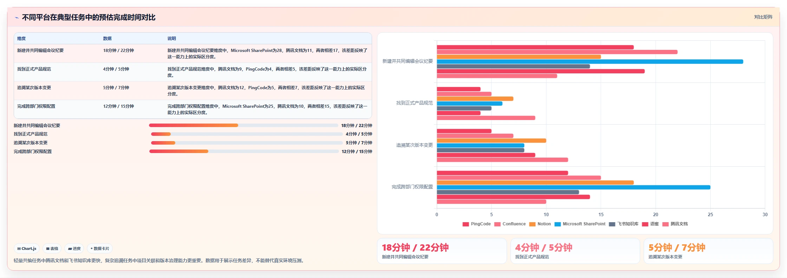Screen dimensions: 787x278
Task: Click the x-axis tick label 15
Action: [601, 214]
